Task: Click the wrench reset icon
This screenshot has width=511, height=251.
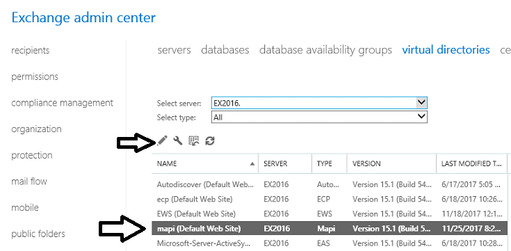Action: click(178, 141)
